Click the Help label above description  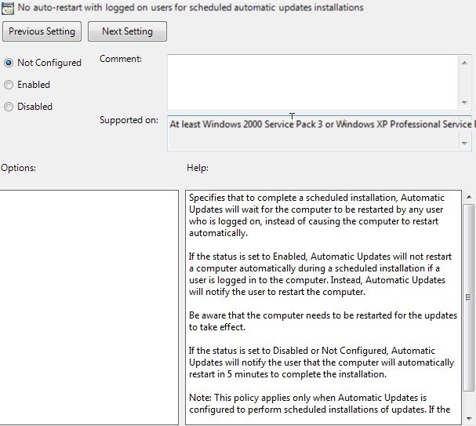[198, 168]
